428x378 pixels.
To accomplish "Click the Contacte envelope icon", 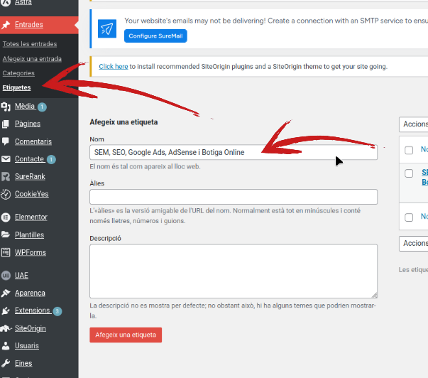I will pyautogui.click(x=6, y=159).
